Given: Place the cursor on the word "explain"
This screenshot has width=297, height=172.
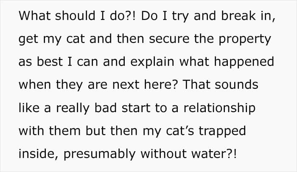Looking at the screenshot, I should 152,62.
